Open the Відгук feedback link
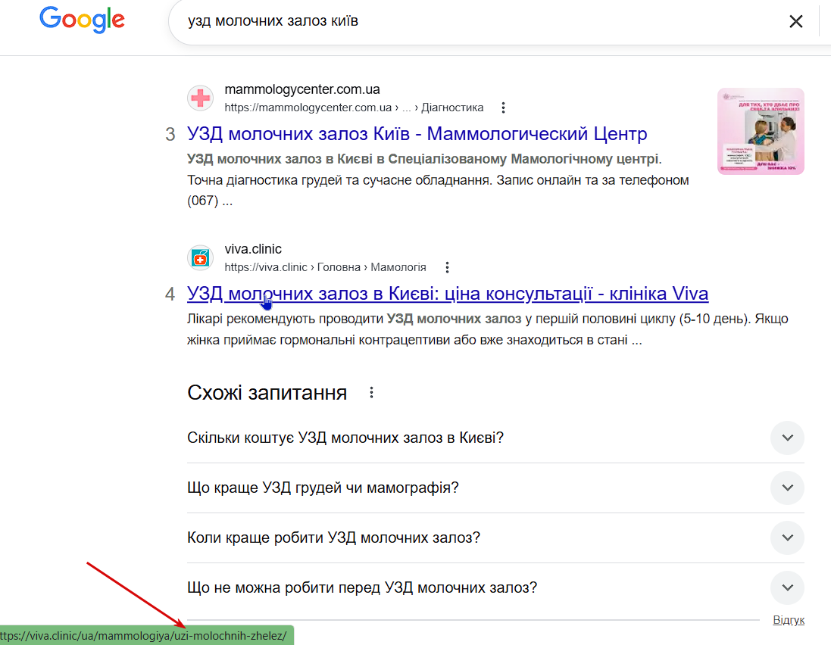This screenshot has width=831, height=645. 789,620
